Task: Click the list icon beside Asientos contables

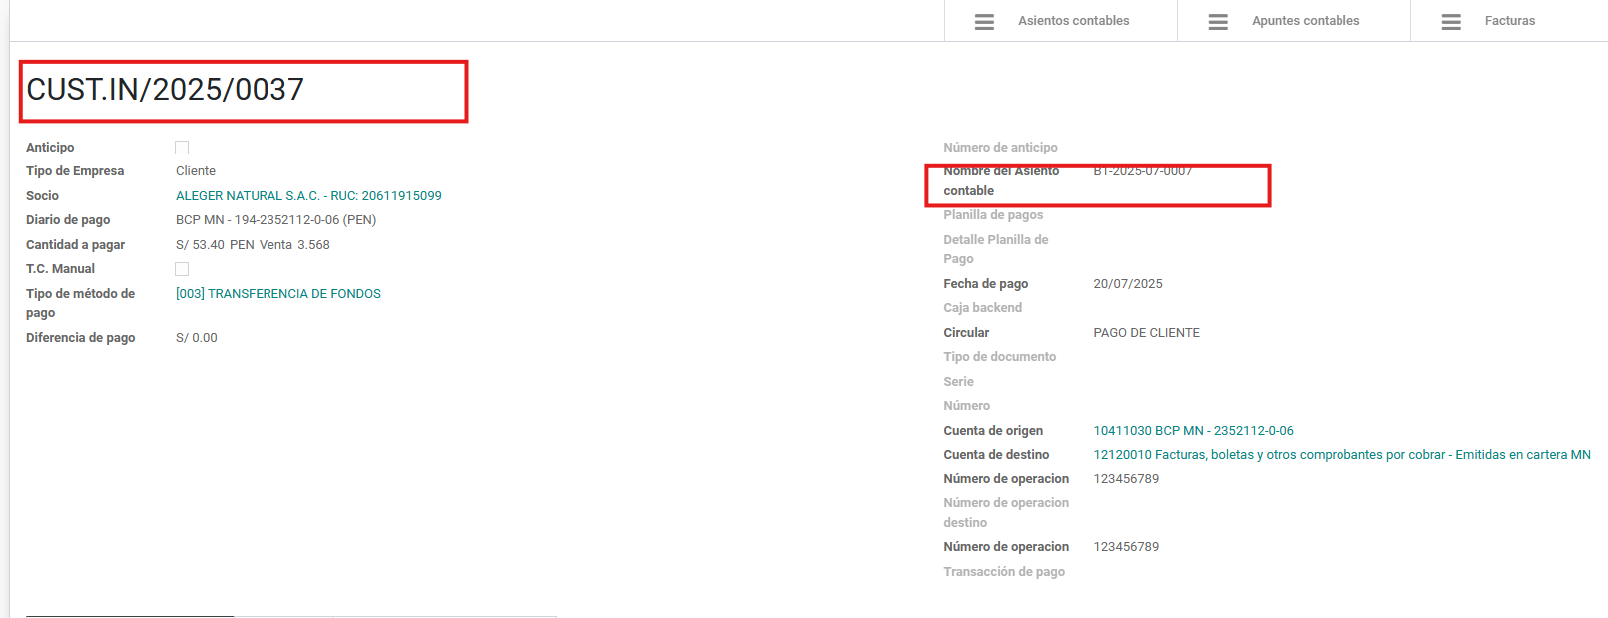Action: pos(984,21)
